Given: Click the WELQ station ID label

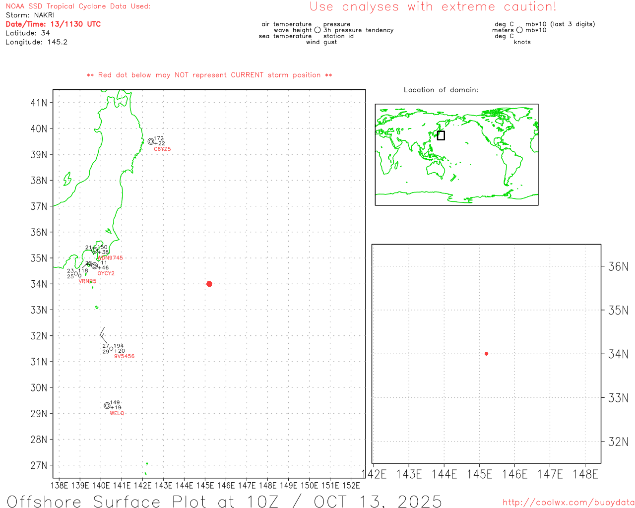Looking at the screenshot, I should [x=117, y=413].
